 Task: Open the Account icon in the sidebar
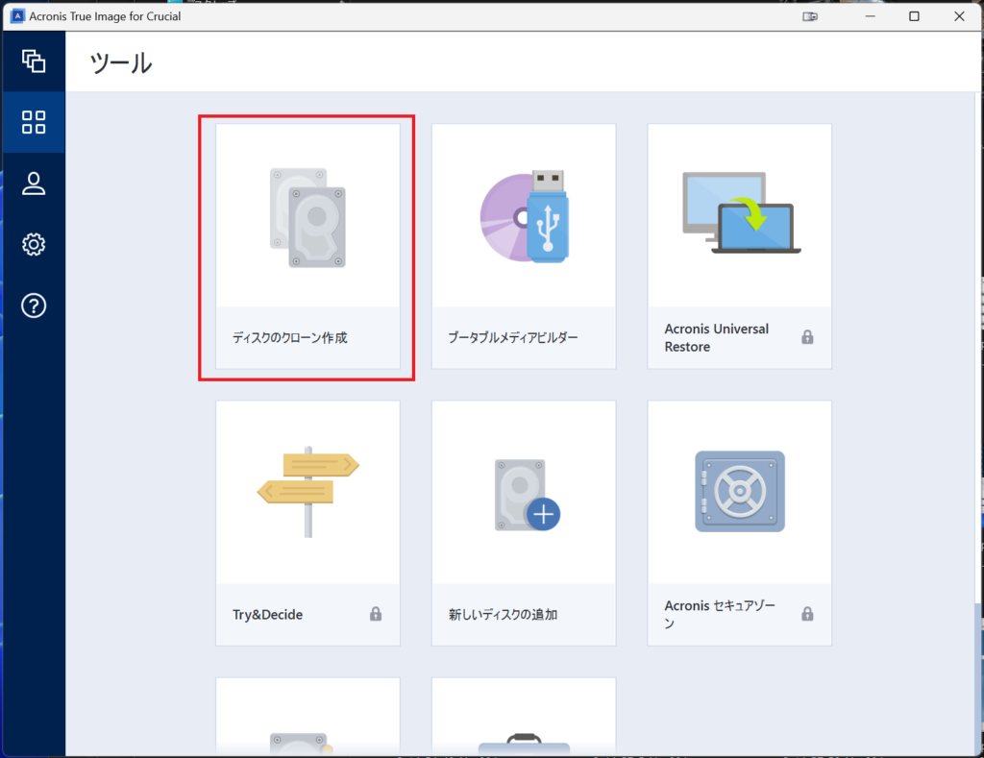34,183
